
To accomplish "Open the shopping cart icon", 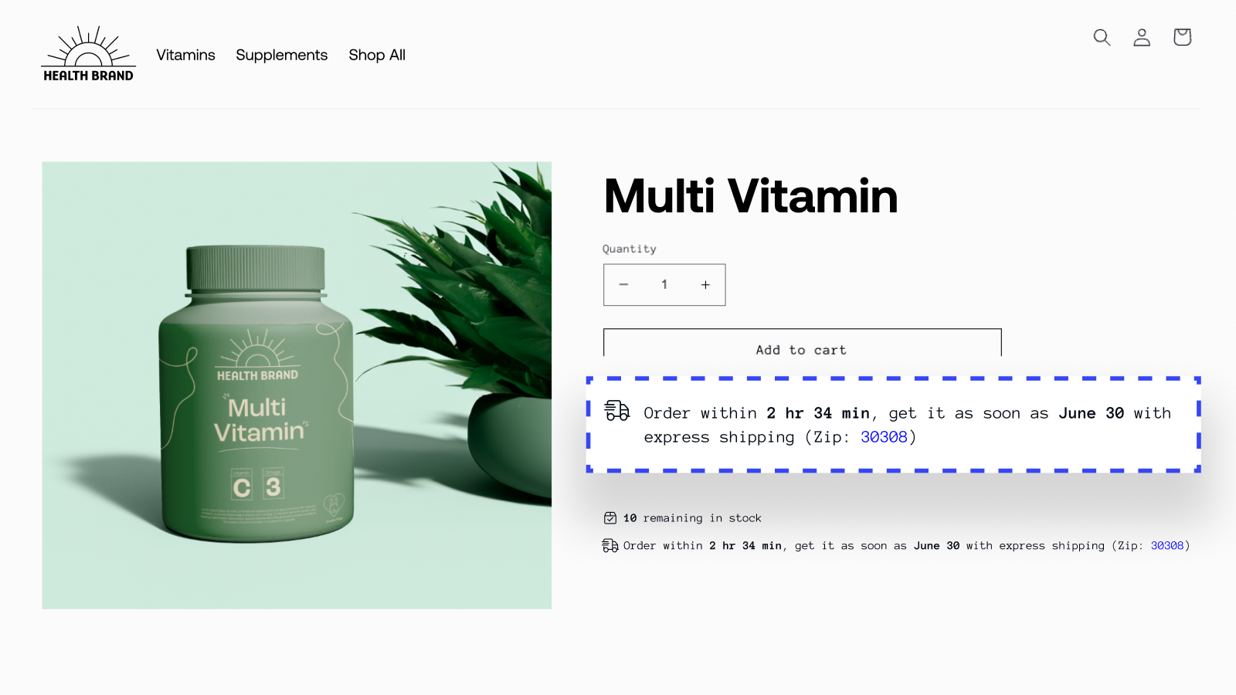I will [1182, 37].
